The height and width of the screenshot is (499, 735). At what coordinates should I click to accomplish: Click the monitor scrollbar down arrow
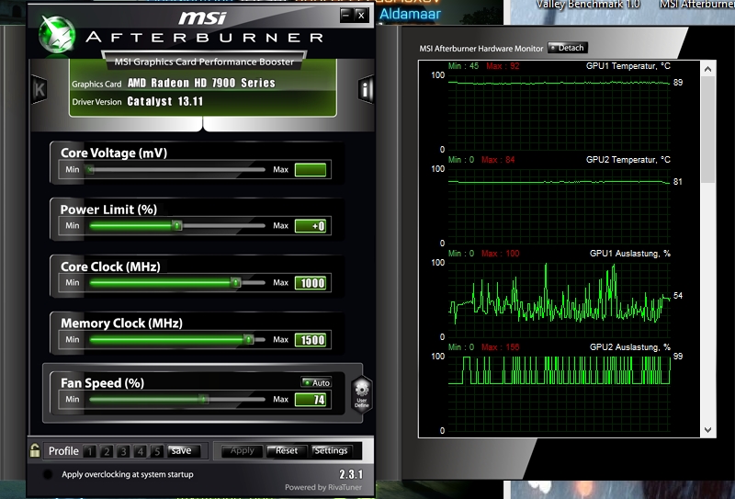(707, 429)
